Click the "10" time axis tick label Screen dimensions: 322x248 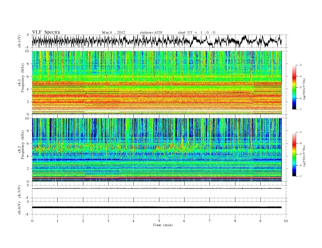point(286,221)
